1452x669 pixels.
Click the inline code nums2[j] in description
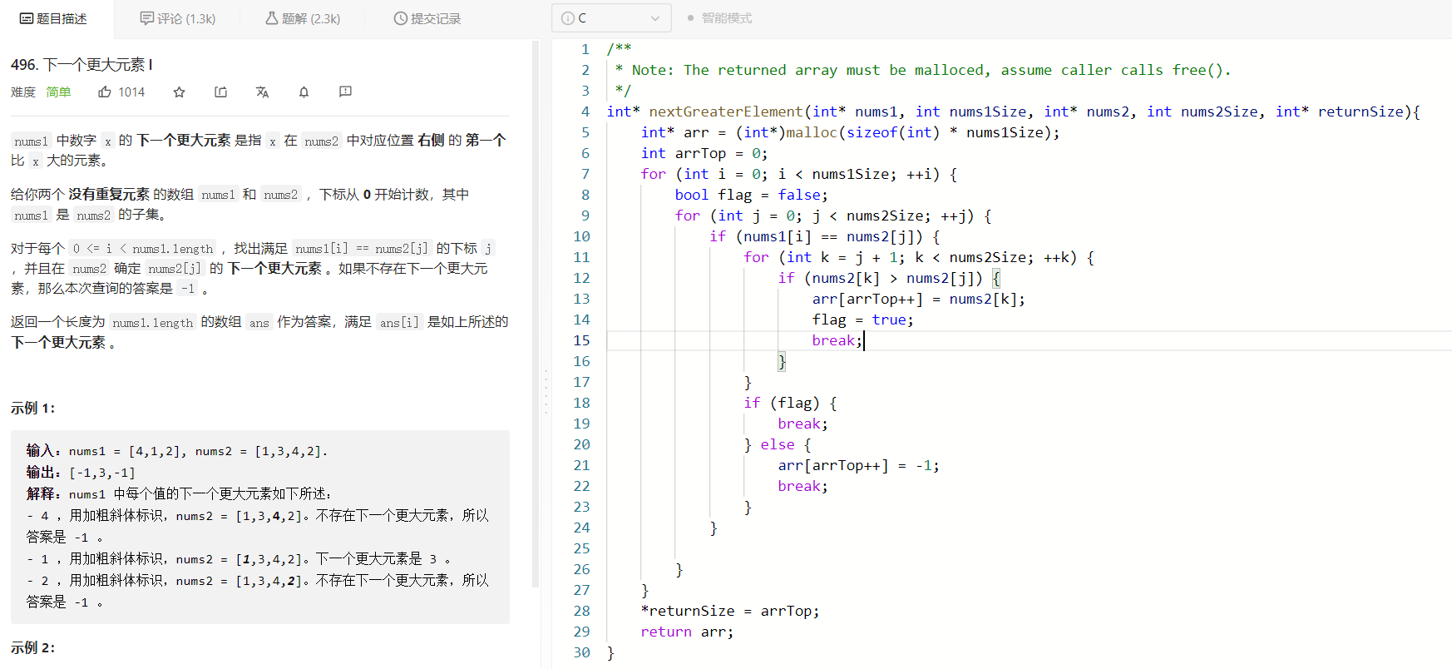pos(175,269)
